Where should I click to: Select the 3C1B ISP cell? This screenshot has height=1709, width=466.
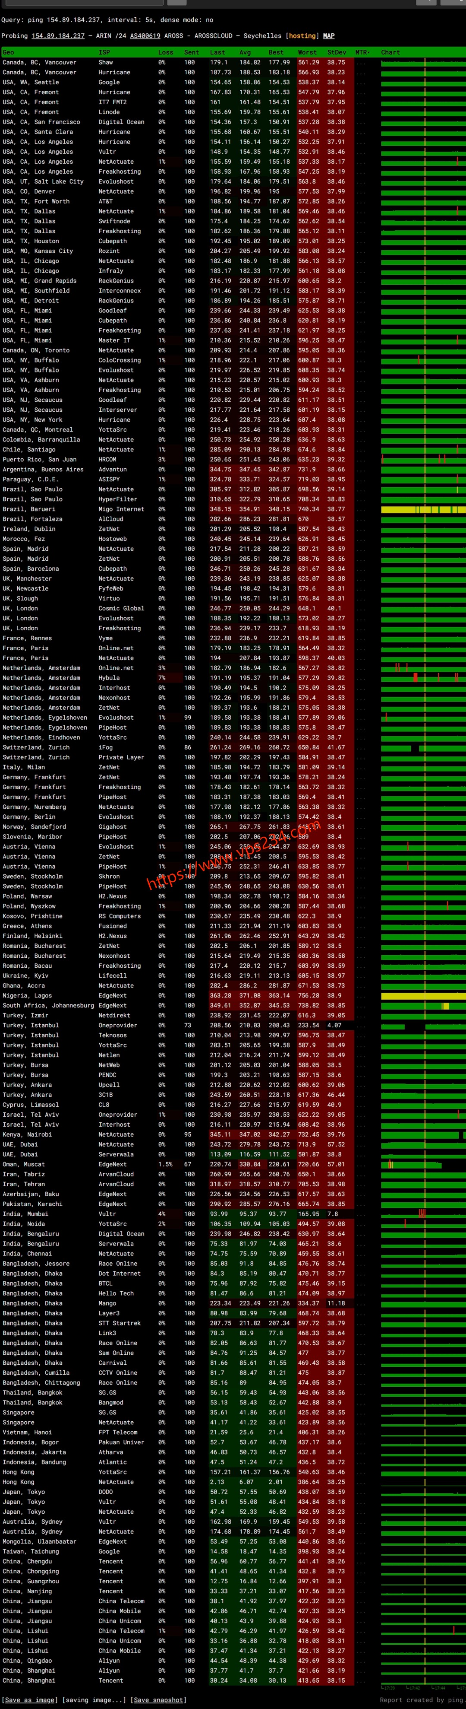coord(106,1095)
